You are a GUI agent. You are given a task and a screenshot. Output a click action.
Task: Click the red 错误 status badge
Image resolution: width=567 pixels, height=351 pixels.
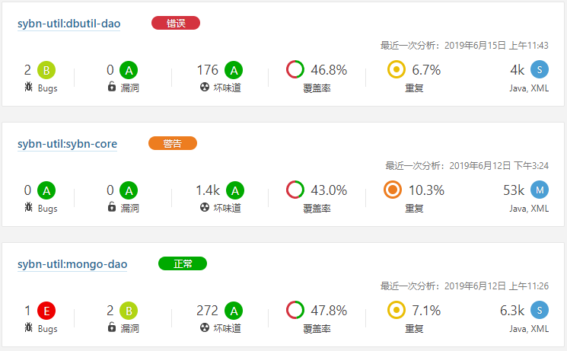[x=176, y=23]
